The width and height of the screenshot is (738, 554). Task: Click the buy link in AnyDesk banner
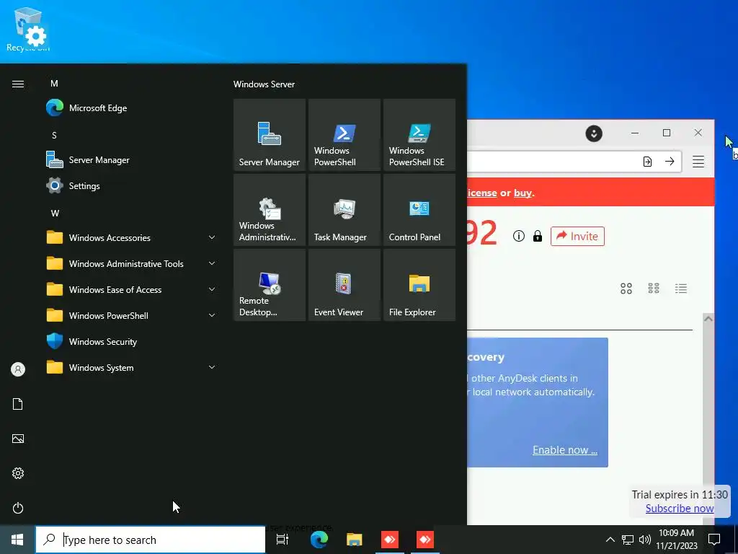coord(523,193)
